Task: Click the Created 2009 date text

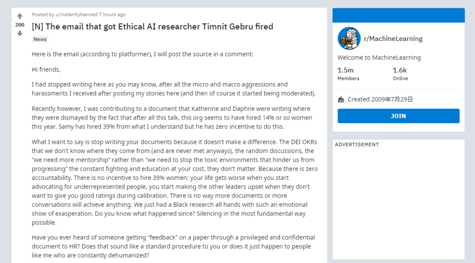Action: tap(380, 99)
